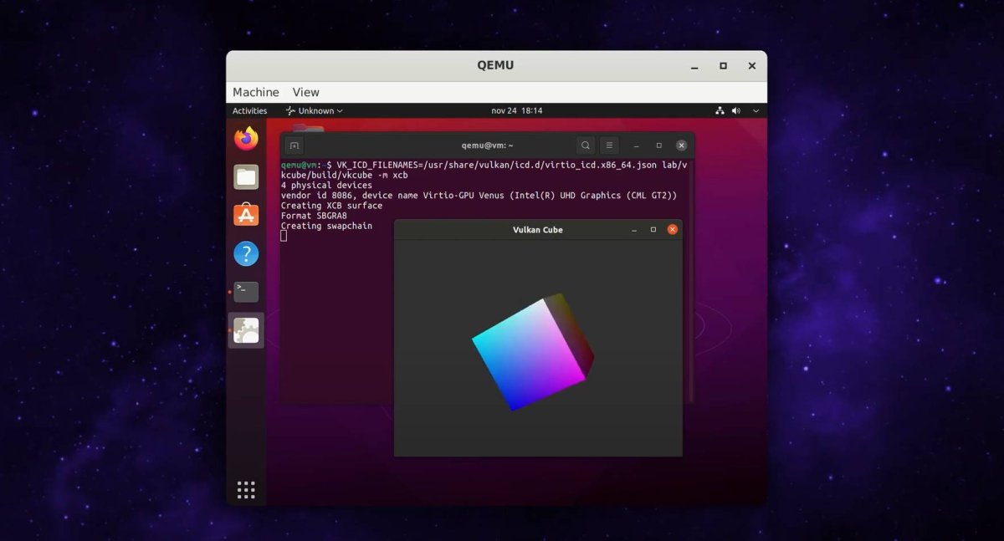Image resolution: width=1004 pixels, height=541 pixels.
Task: Open the Help icon in the dock
Action: (x=246, y=253)
